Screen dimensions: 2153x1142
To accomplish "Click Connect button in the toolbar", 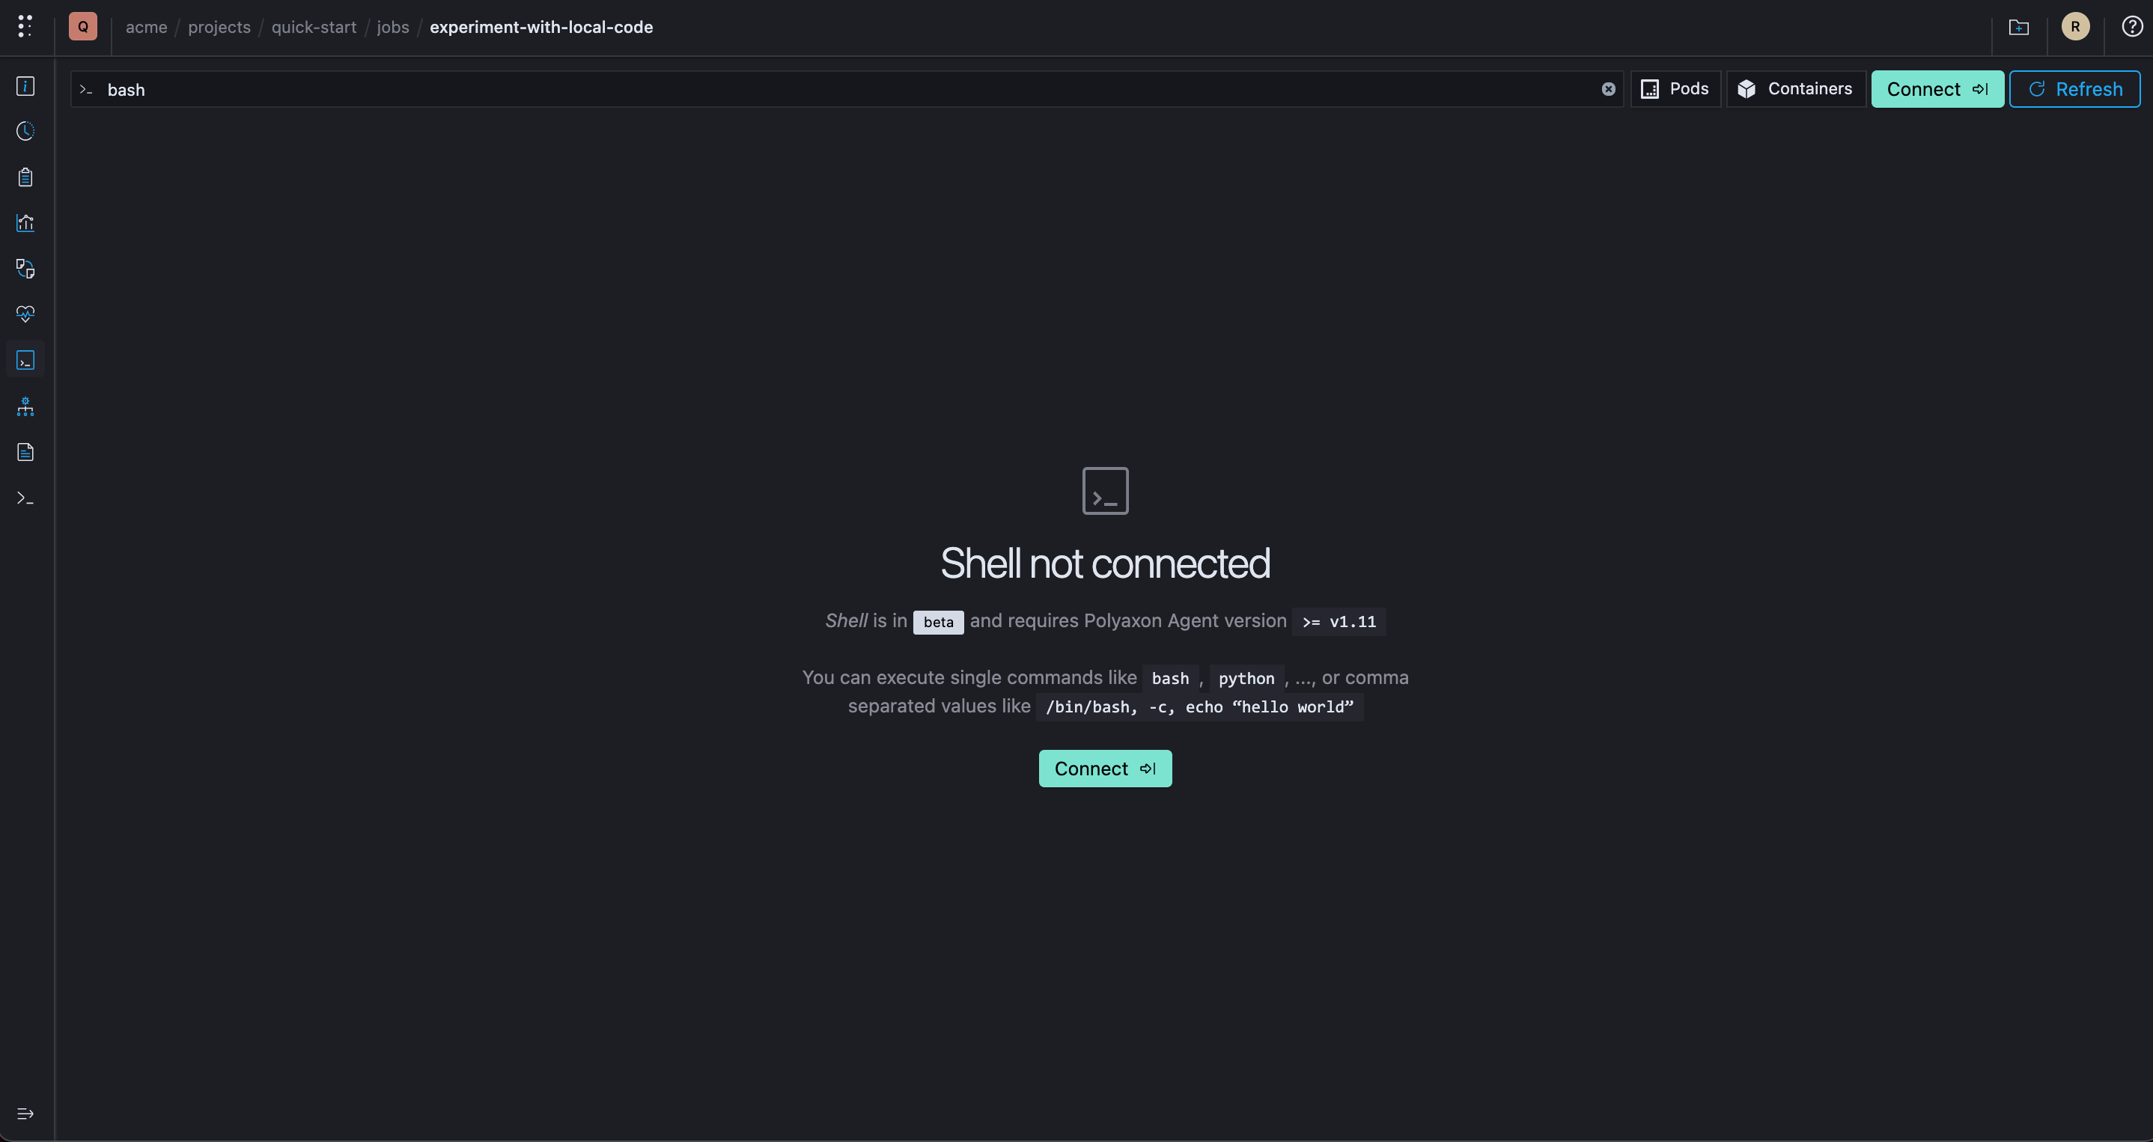I will click(1937, 89).
